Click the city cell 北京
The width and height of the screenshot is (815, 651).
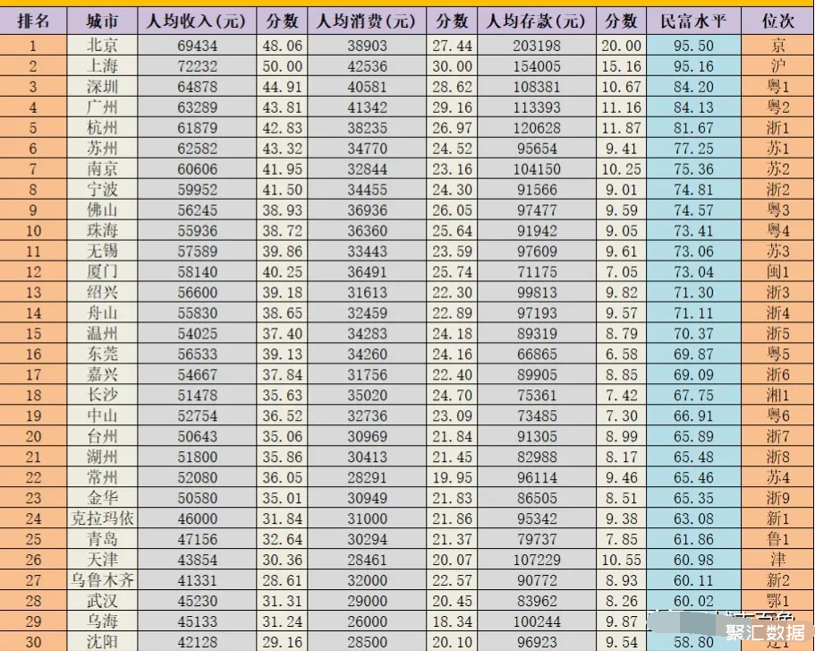point(102,46)
